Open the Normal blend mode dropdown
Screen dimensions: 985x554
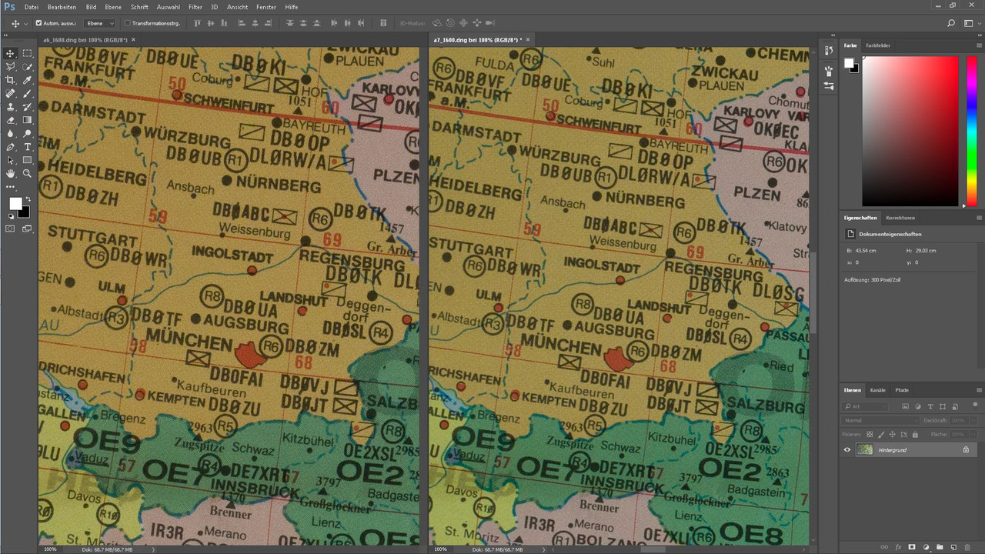880,420
